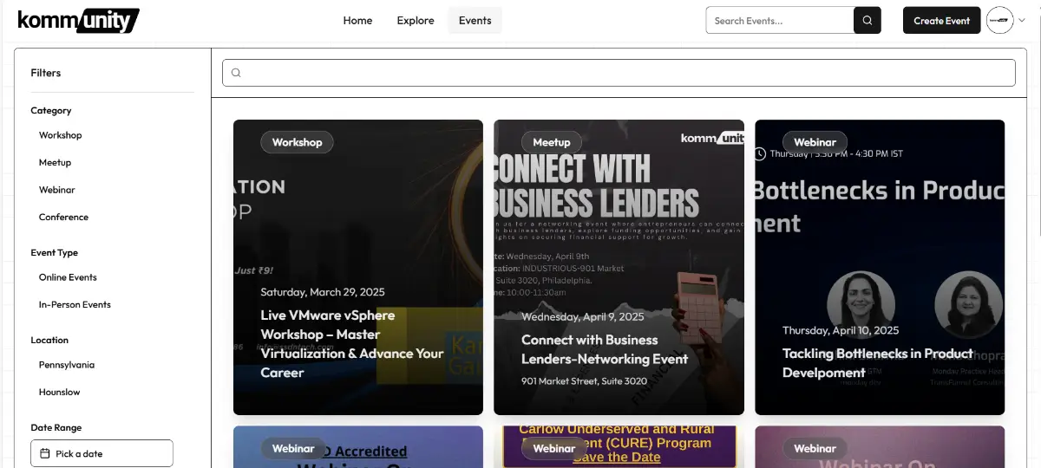Open the Connect with Business Lenders card
Viewport: 1041px width, 468px height.
point(619,267)
